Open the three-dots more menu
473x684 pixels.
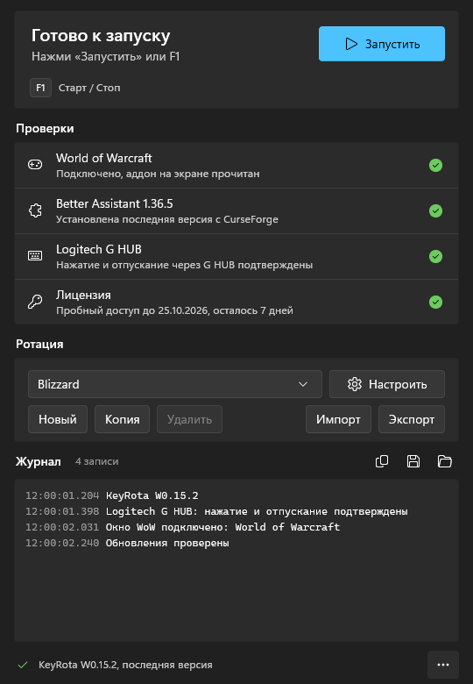tap(443, 665)
